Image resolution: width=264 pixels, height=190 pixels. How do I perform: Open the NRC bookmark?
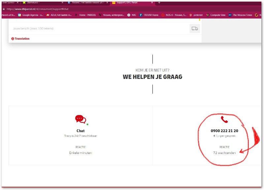(132, 15)
